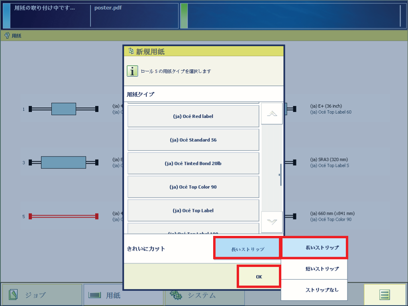The image size is (408, 306).
Task: Click the media list scroll down arrow
Action: pyautogui.click(x=272, y=222)
